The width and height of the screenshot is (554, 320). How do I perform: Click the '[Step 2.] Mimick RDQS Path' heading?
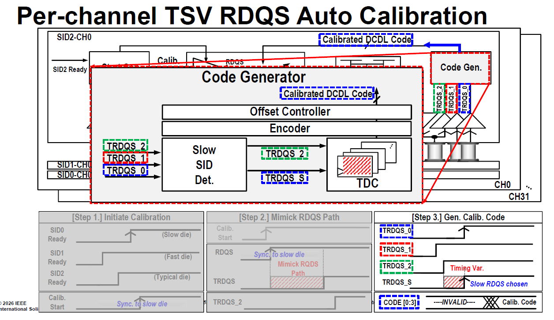pyautogui.click(x=289, y=217)
